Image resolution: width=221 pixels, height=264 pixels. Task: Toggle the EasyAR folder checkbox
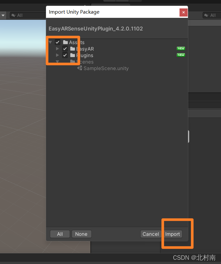[x=65, y=49]
